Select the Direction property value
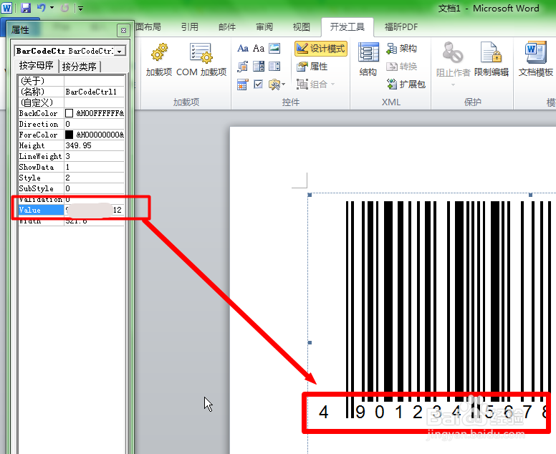Viewport: 556px width, 454px height. [x=94, y=124]
